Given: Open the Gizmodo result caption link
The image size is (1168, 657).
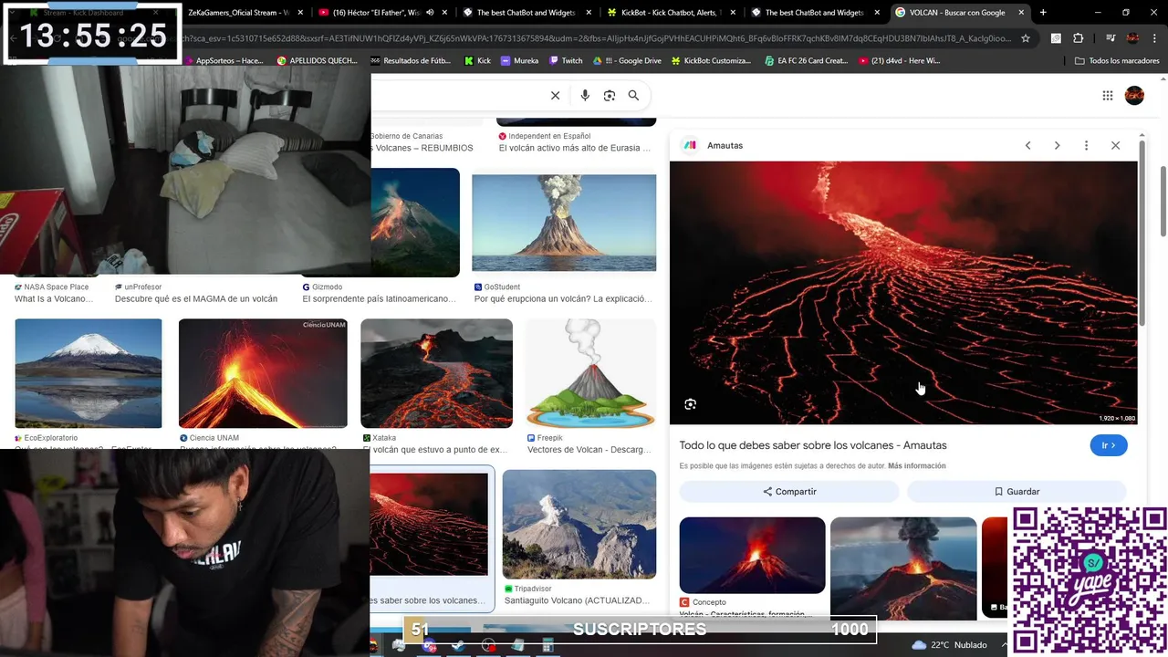Looking at the screenshot, I should coord(379,298).
